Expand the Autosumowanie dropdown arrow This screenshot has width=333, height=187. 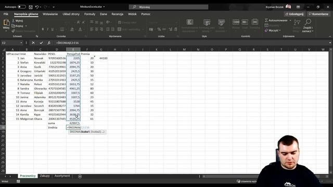point(290,20)
